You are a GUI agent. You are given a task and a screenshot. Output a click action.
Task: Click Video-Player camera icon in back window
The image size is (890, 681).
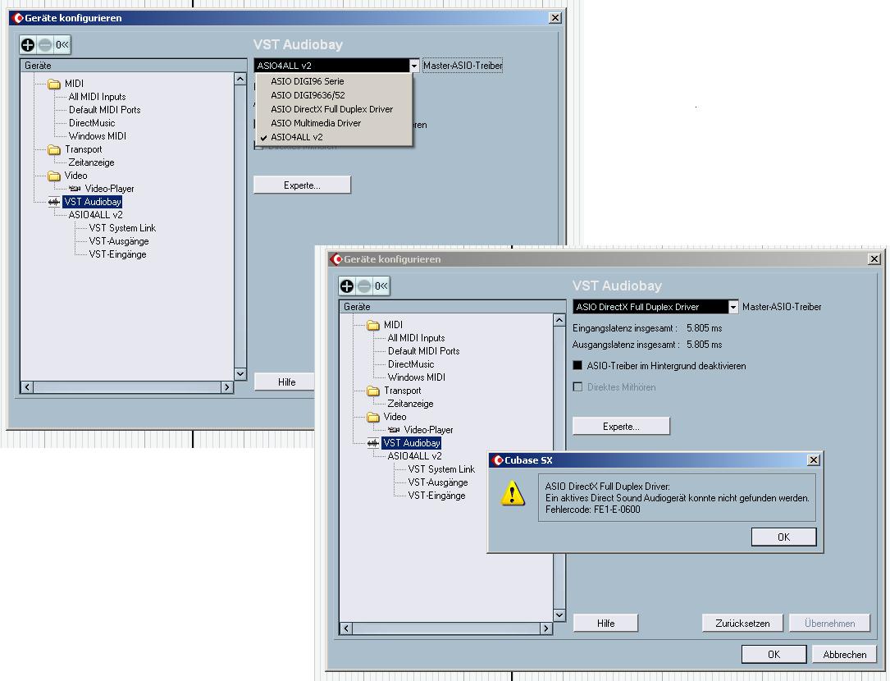coord(75,189)
